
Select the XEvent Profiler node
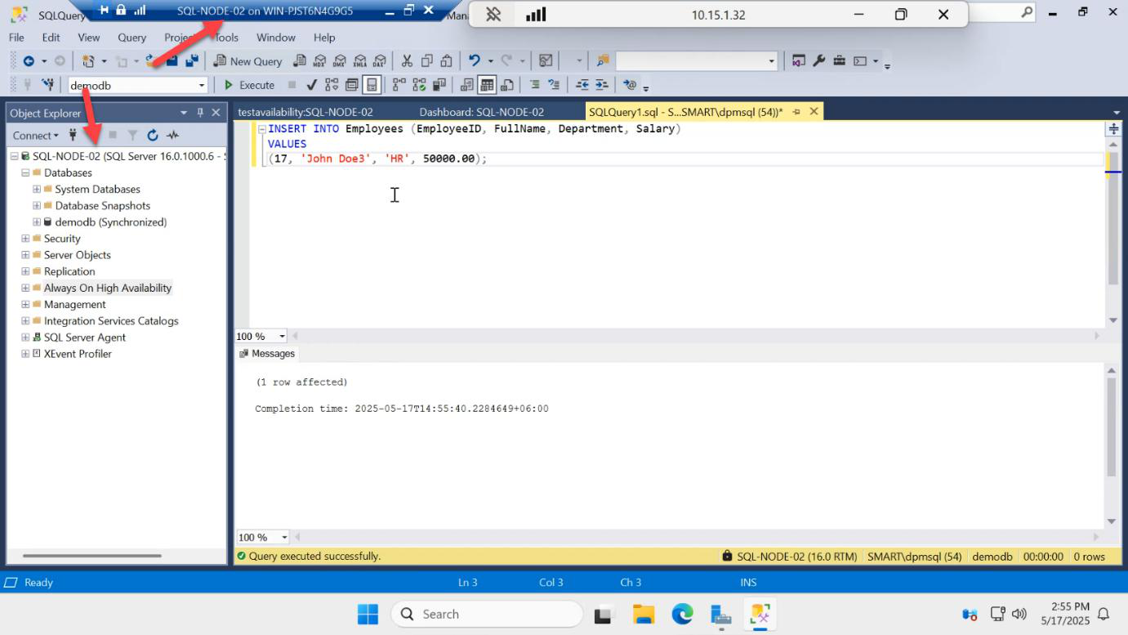(78, 354)
